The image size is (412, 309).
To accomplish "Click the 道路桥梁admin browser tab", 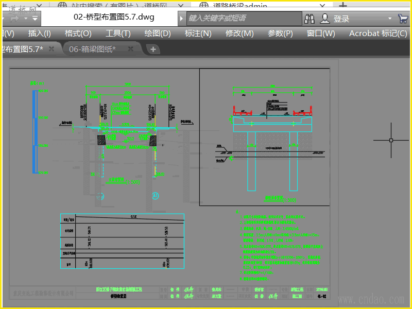I will pos(240,6).
